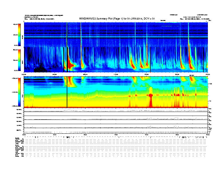This screenshot has height=173, width=224.
Task: Click 12:00 tick label under RAD1 spectrogram
Action: tap(116, 74)
